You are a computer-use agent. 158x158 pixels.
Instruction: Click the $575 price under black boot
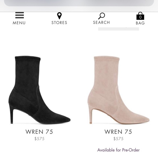[x=39, y=139]
